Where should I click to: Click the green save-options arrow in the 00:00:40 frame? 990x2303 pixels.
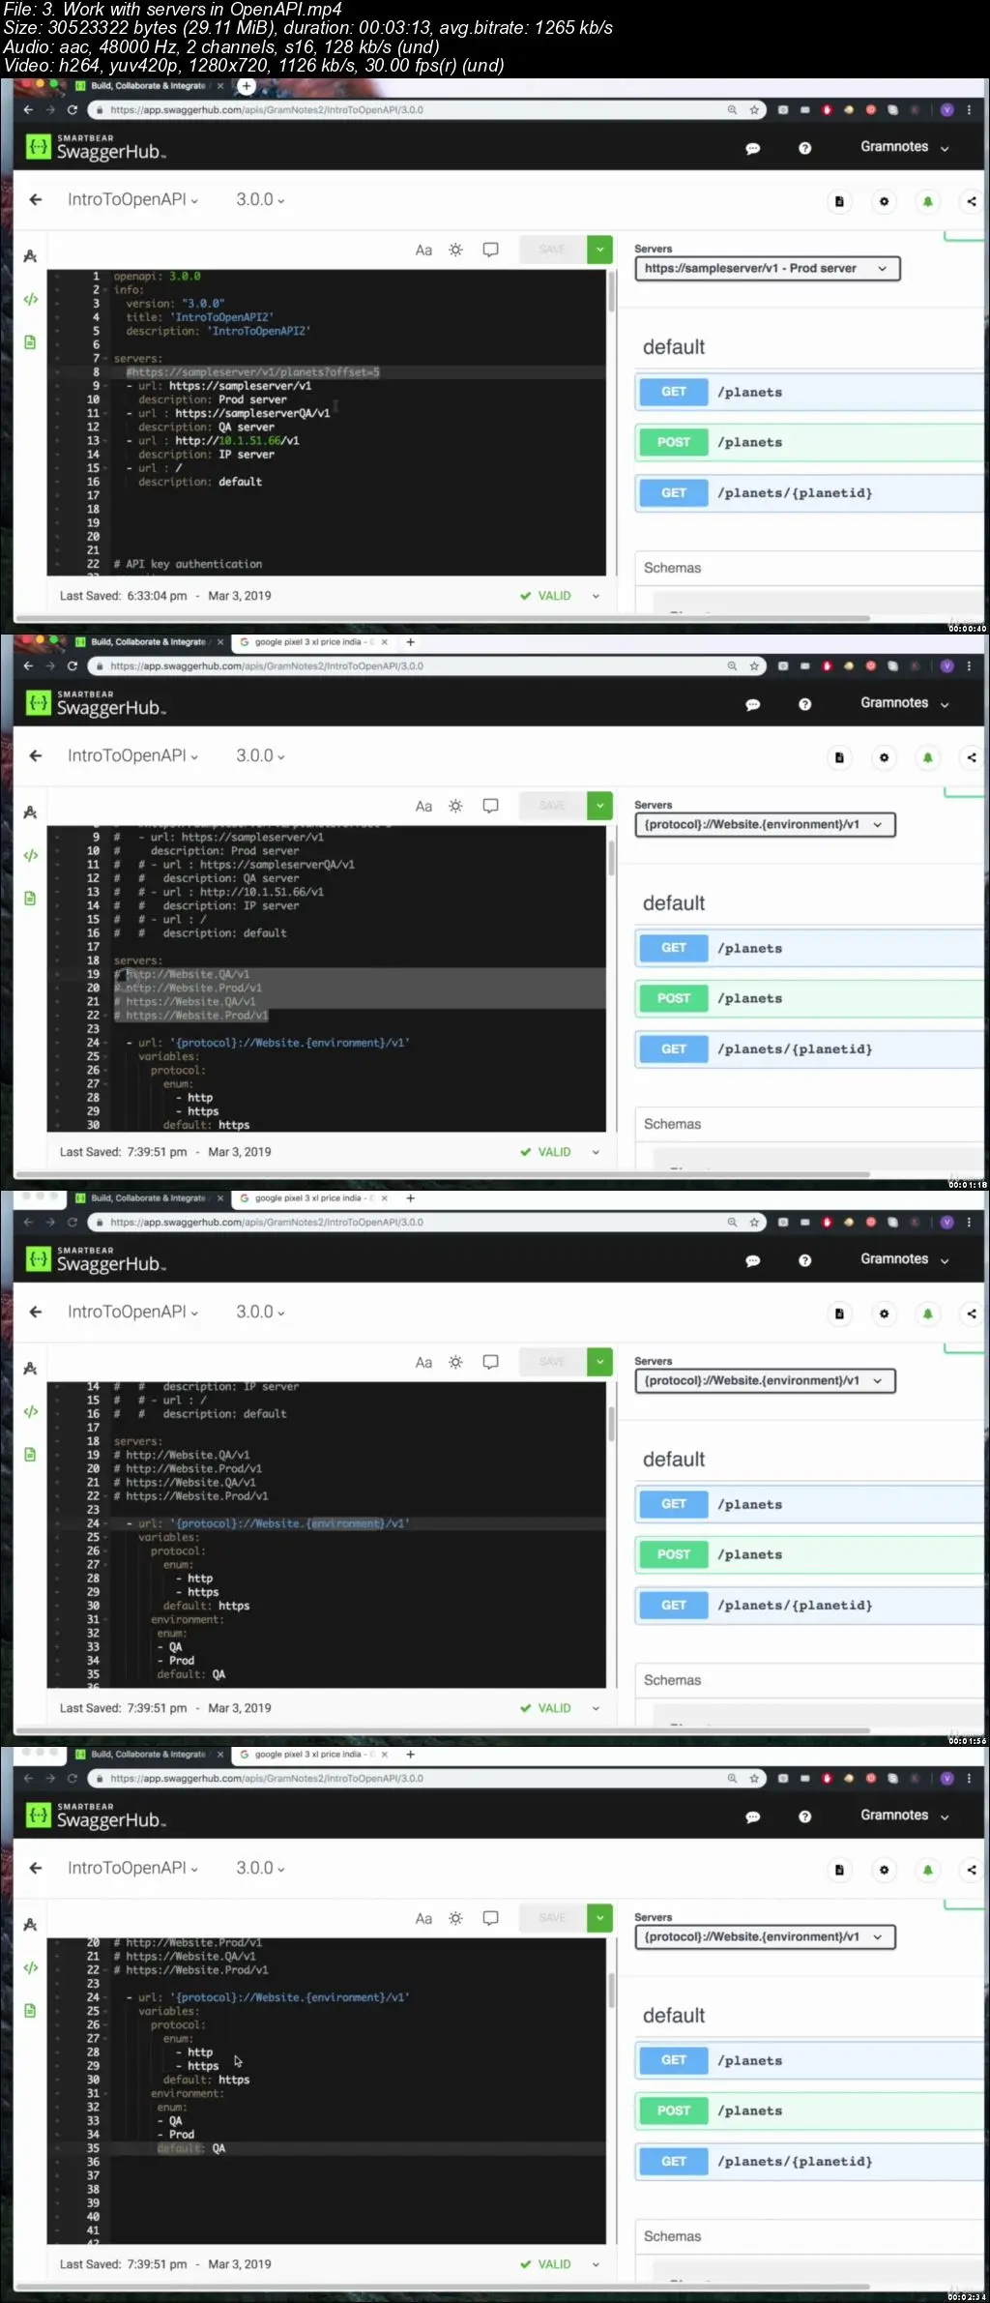point(599,250)
